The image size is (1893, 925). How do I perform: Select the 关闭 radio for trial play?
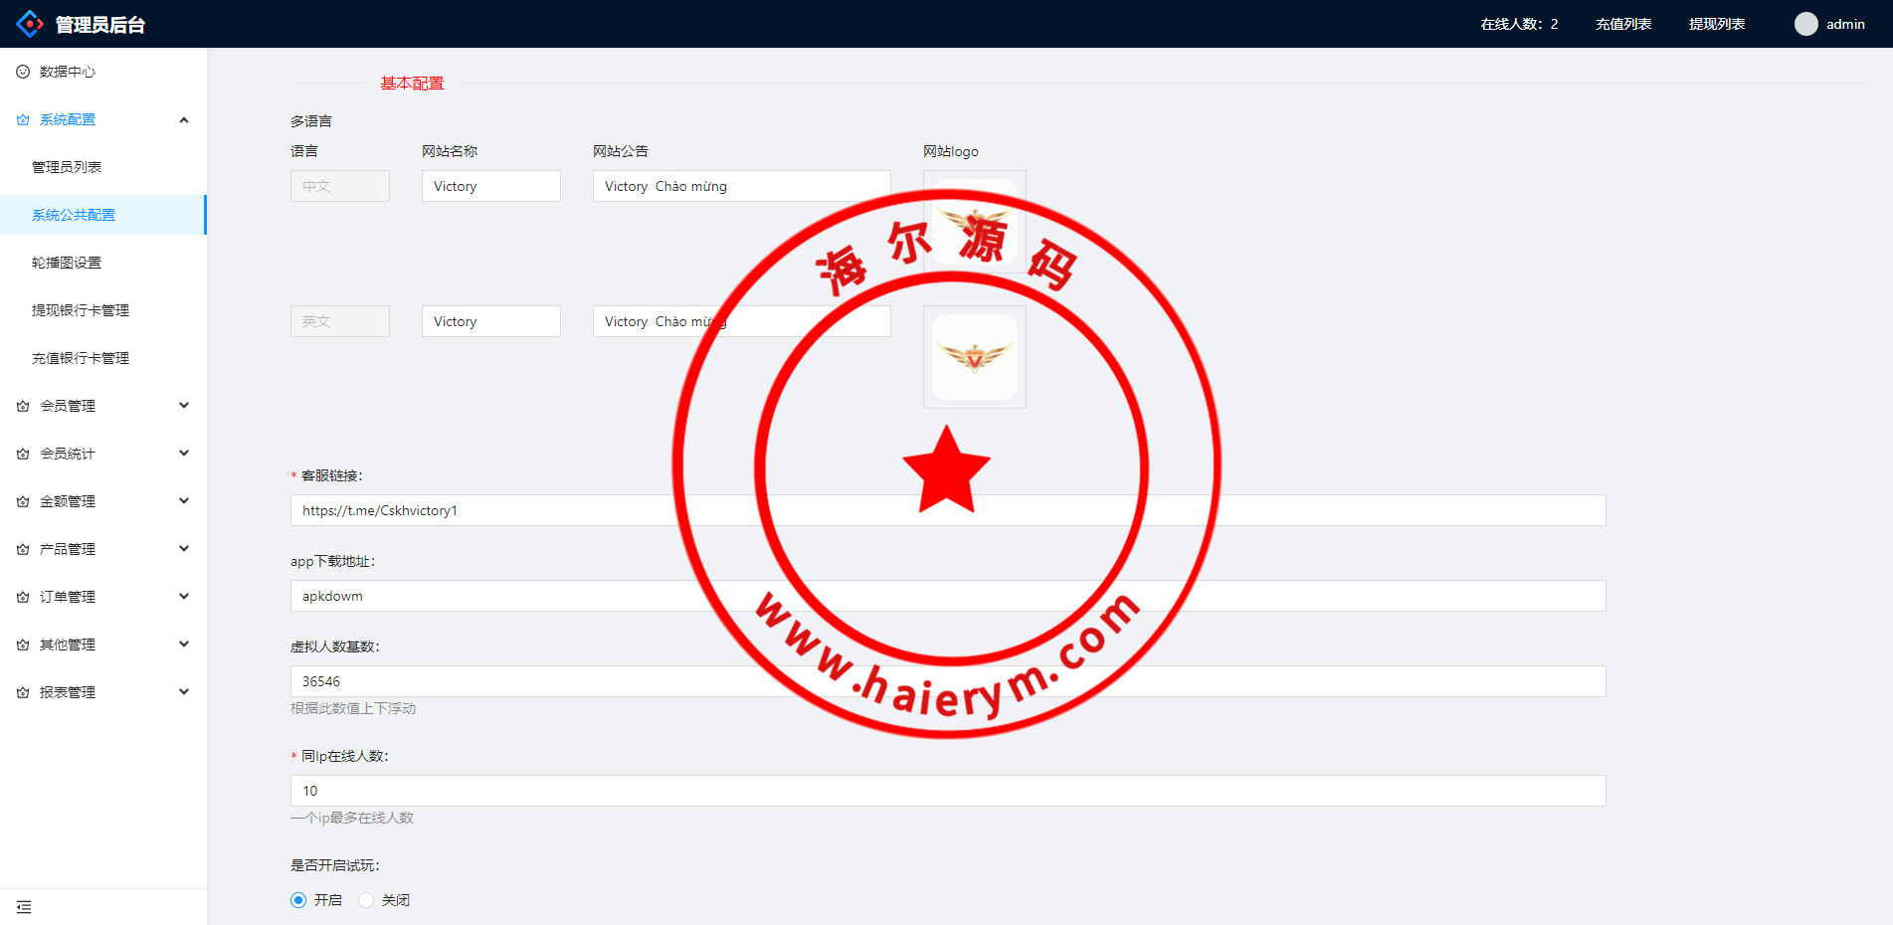pos(366,900)
